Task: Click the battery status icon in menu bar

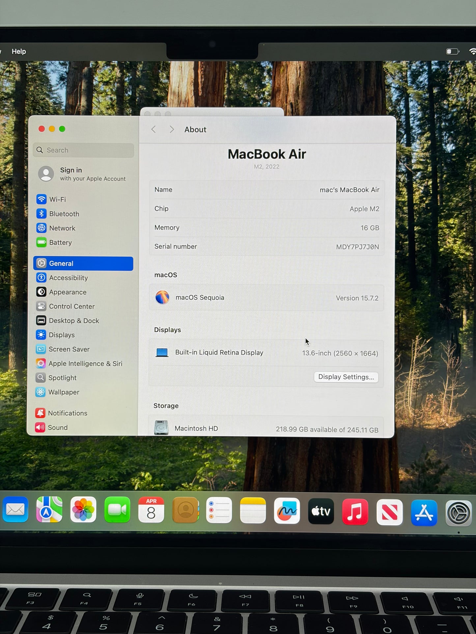Action: tap(453, 51)
